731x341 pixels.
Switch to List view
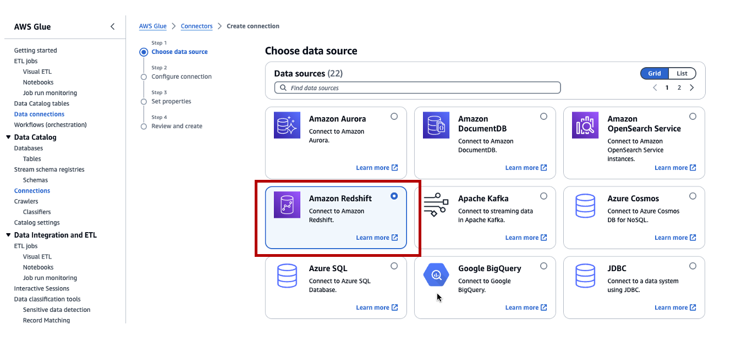682,73
